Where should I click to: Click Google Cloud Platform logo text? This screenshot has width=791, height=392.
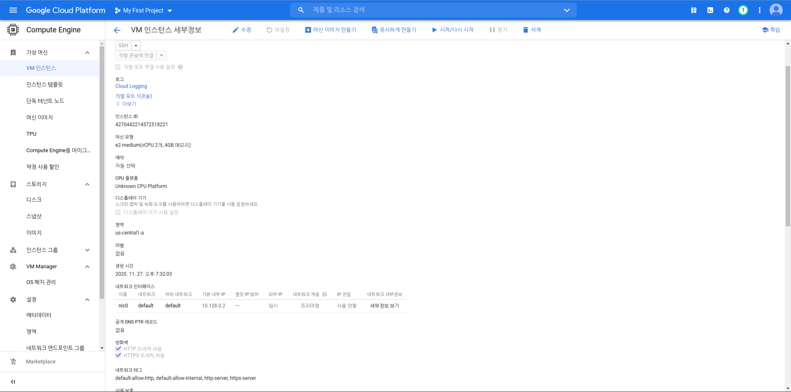tap(66, 10)
